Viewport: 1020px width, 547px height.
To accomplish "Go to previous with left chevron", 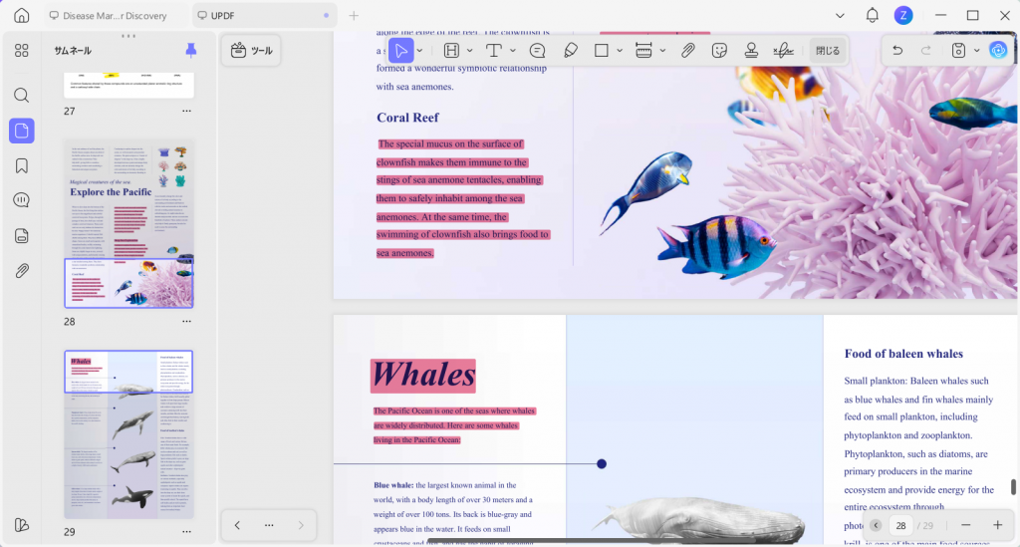I will click(x=237, y=525).
